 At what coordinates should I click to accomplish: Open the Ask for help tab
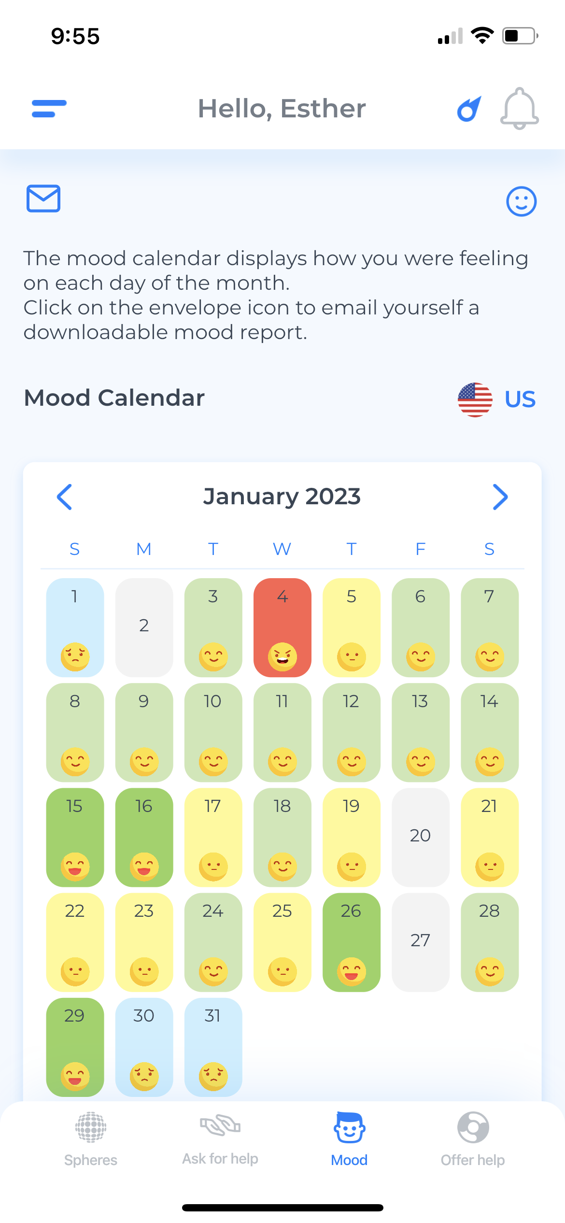click(220, 1138)
